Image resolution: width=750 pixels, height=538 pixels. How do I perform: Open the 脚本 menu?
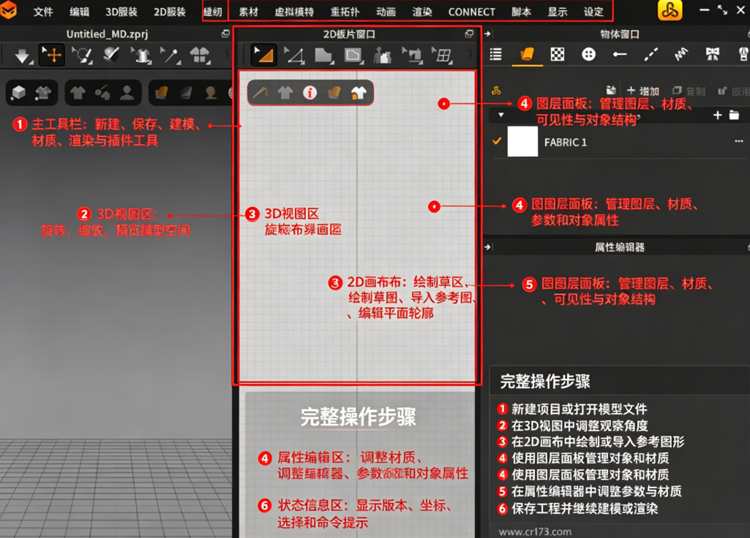click(522, 12)
